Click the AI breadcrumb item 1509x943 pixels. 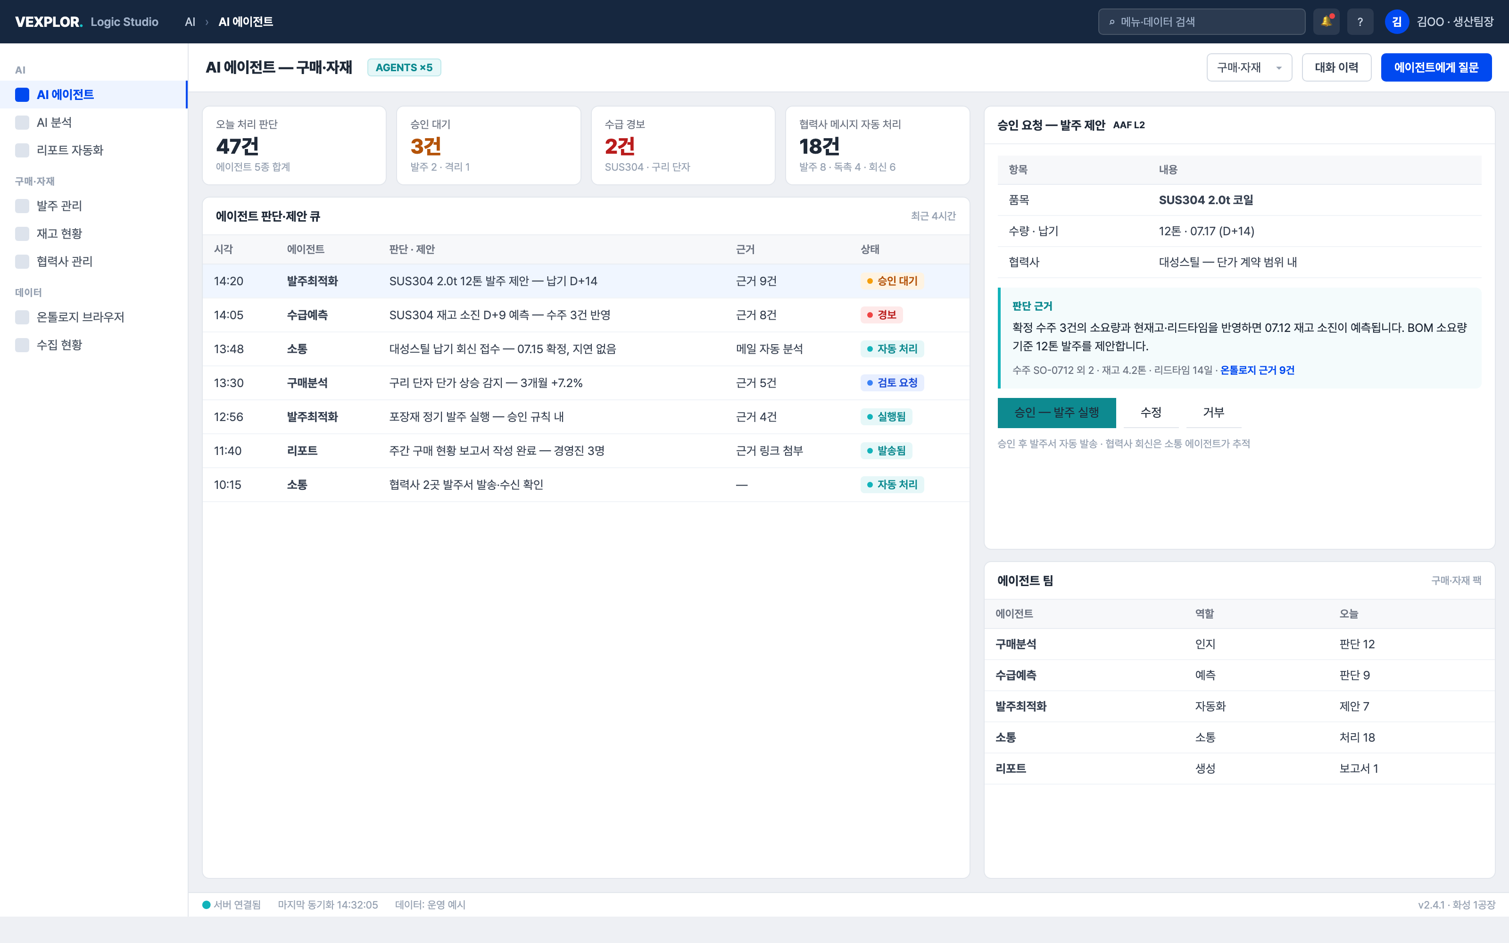pos(190,22)
